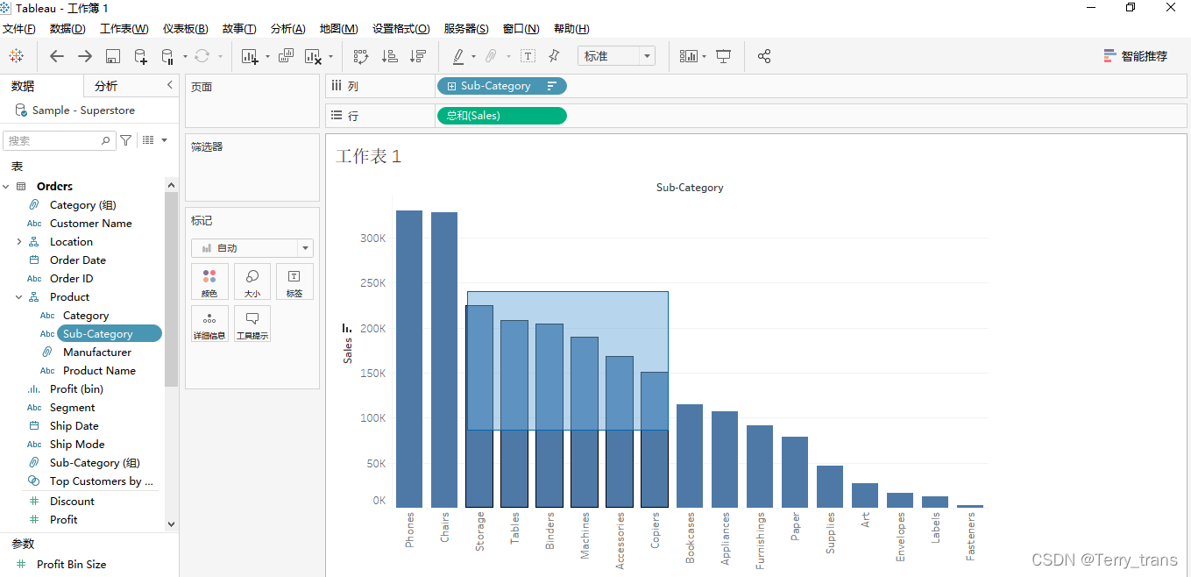Click the sort icon on Sales axis

[x=347, y=328]
